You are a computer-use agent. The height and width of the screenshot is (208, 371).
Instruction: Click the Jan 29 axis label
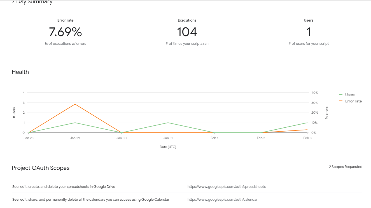75,138
